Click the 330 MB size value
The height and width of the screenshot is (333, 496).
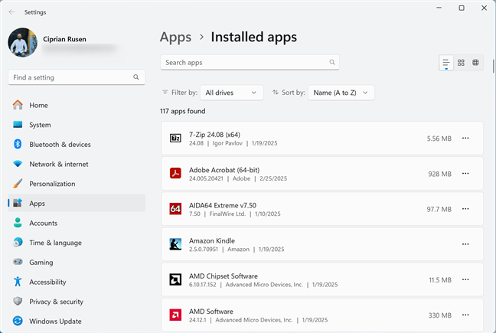pos(439,315)
